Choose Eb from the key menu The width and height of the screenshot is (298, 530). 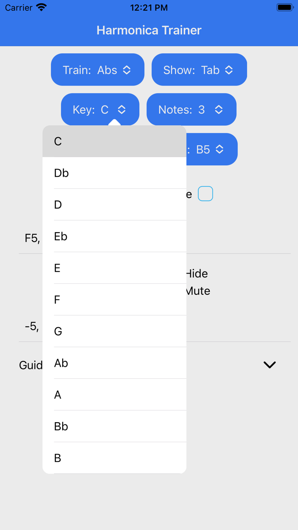coord(114,236)
